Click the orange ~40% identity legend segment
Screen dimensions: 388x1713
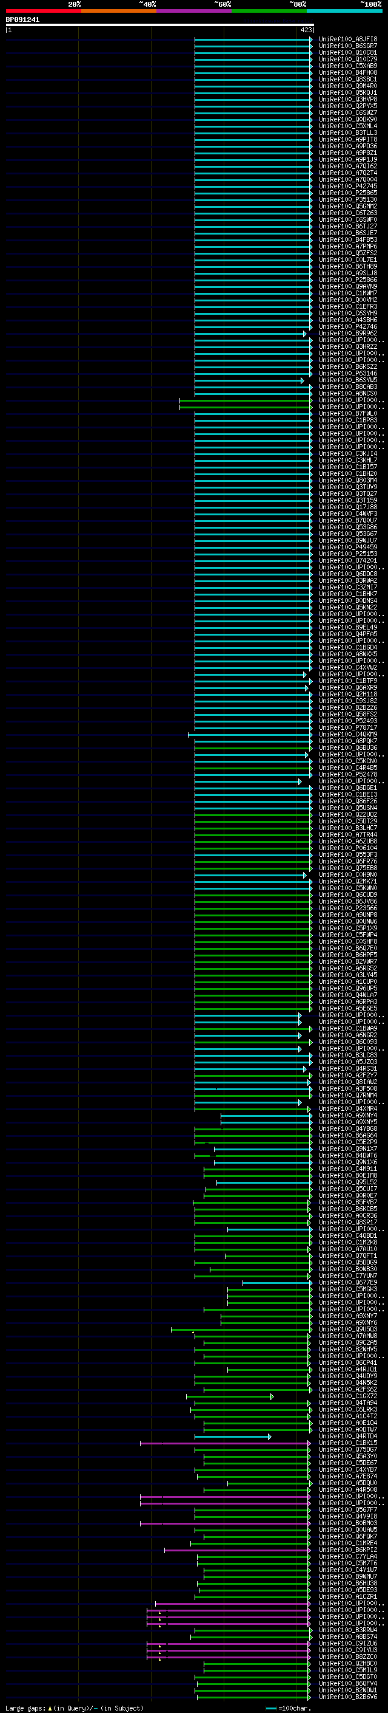(119, 11)
